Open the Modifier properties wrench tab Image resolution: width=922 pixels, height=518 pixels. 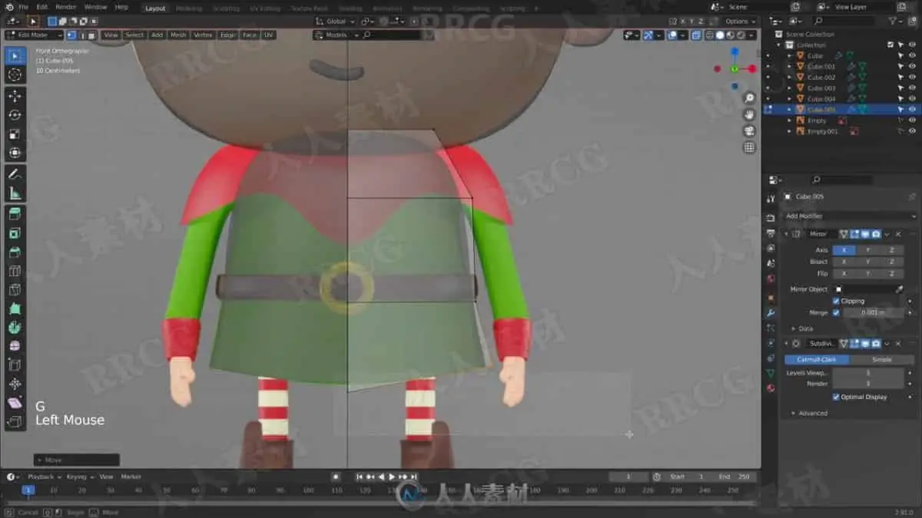click(771, 313)
